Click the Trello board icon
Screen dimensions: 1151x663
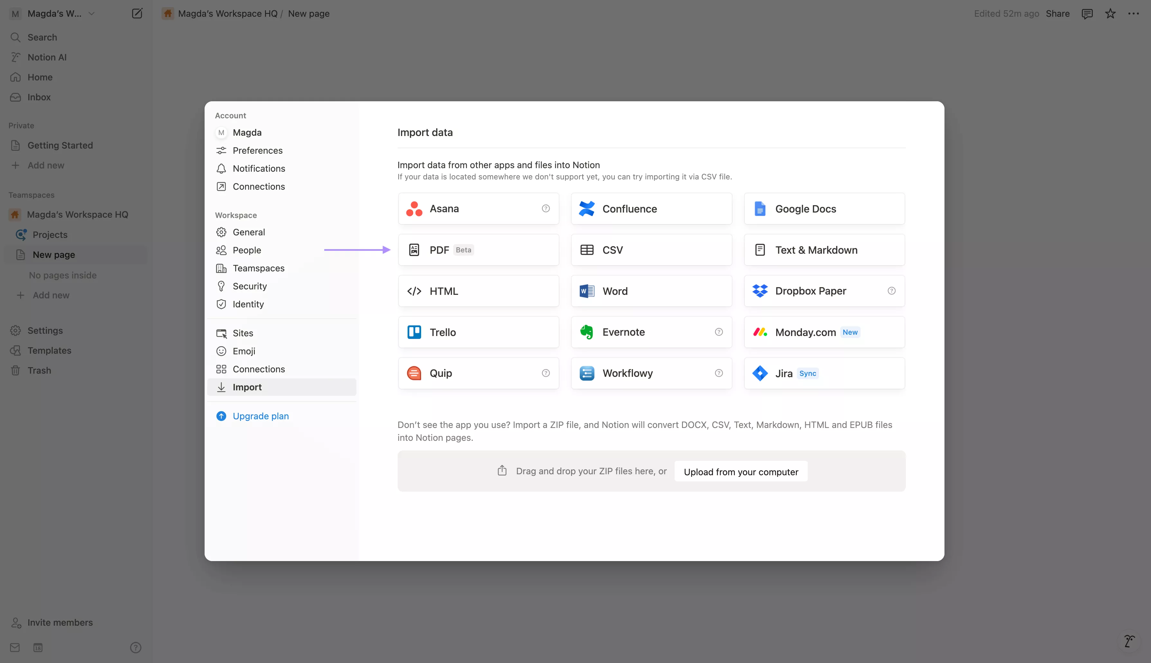(414, 332)
